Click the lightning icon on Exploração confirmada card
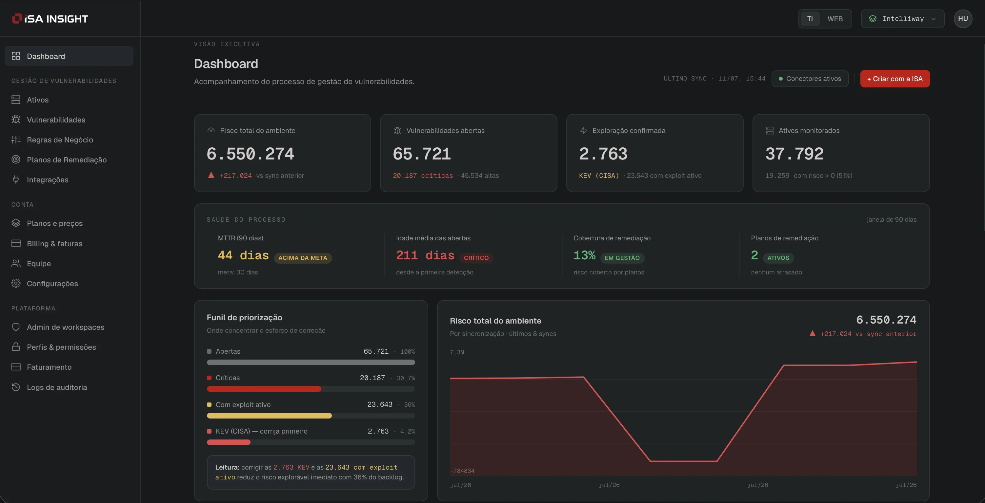The height and width of the screenshot is (503, 985). tap(584, 131)
